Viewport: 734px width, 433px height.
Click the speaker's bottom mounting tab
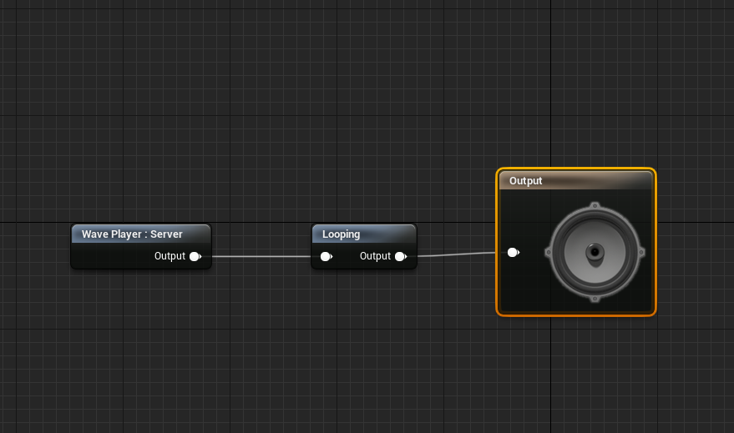pyautogui.click(x=595, y=298)
